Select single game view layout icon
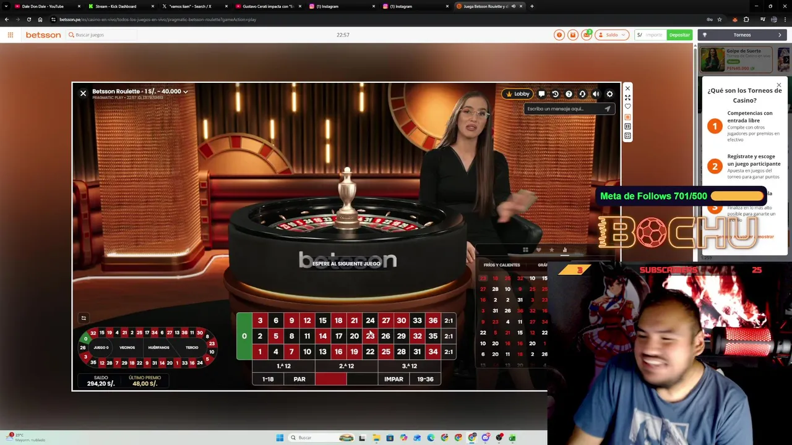The image size is (792, 445). point(627,117)
